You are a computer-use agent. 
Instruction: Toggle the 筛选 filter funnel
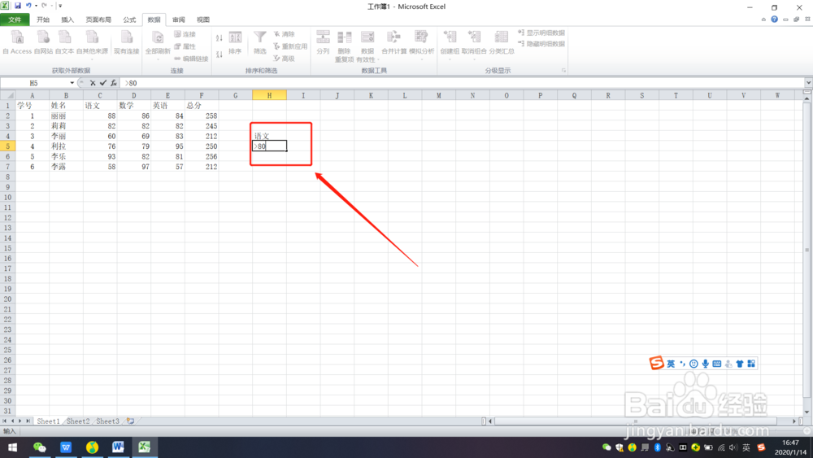(x=260, y=42)
